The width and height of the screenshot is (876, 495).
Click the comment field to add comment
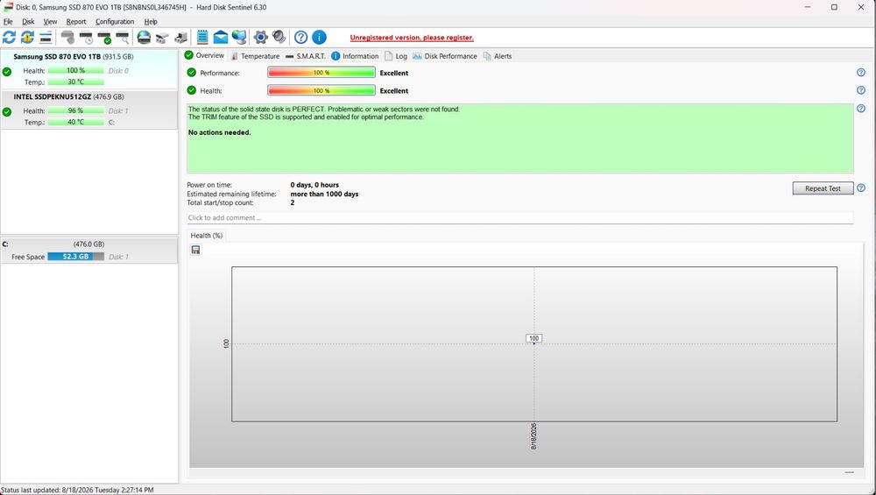pos(520,218)
